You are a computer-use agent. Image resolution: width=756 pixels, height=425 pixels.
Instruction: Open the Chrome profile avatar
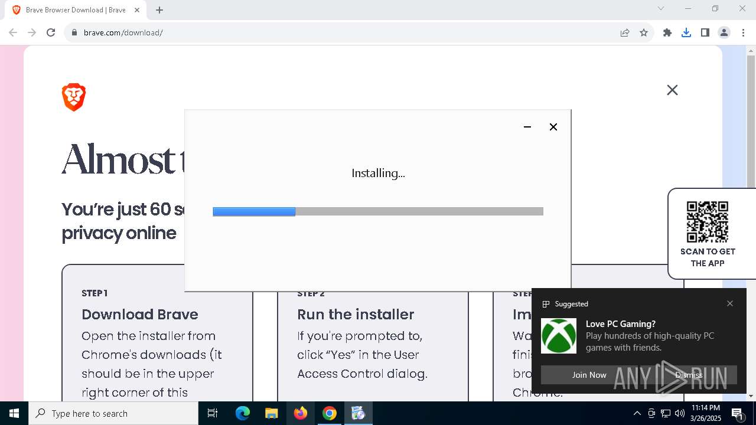click(724, 32)
